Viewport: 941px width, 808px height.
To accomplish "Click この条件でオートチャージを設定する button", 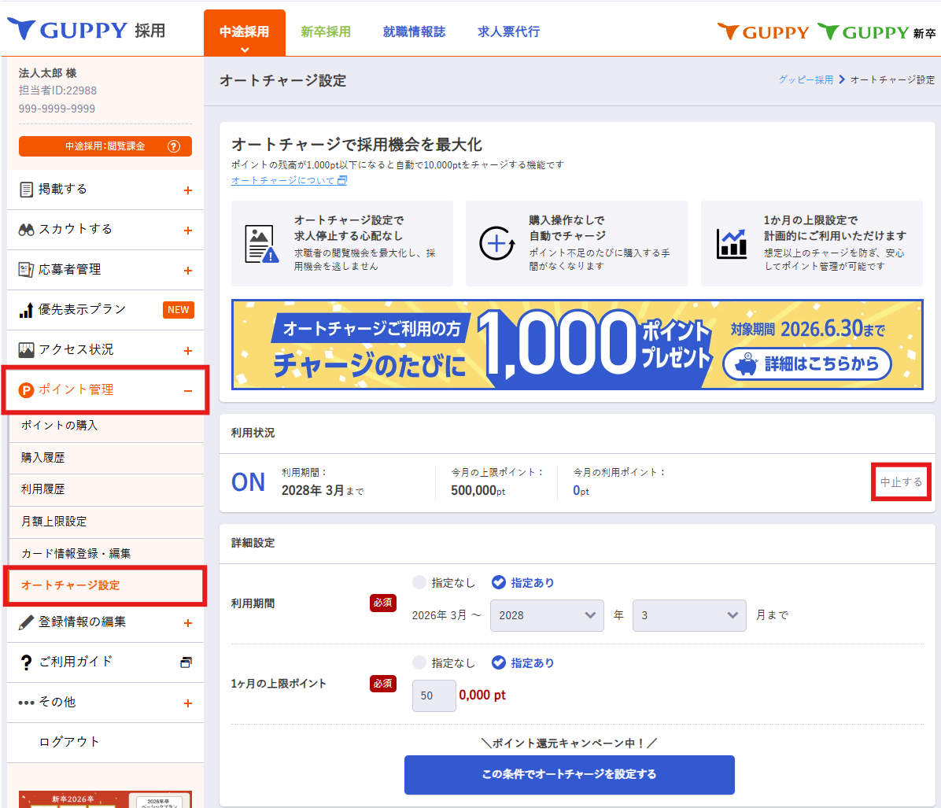I will coord(570,774).
